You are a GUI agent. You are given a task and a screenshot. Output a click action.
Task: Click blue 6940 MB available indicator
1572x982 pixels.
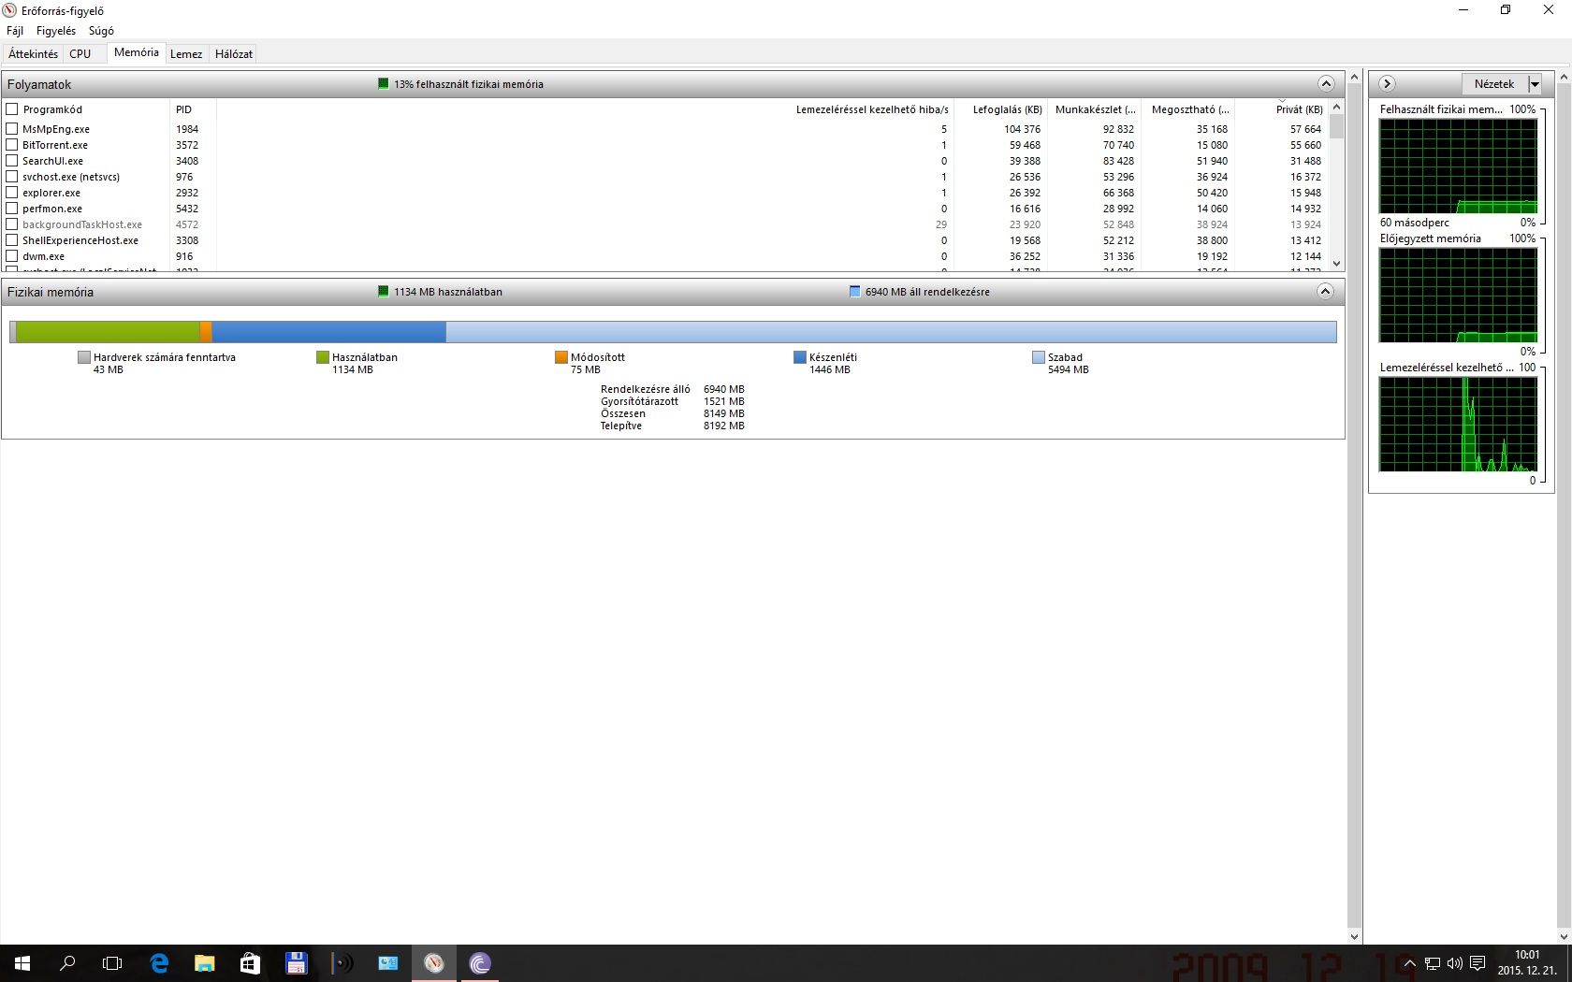[x=854, y=292]
